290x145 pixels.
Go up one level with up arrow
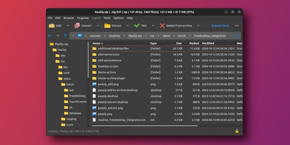point(65,36)
